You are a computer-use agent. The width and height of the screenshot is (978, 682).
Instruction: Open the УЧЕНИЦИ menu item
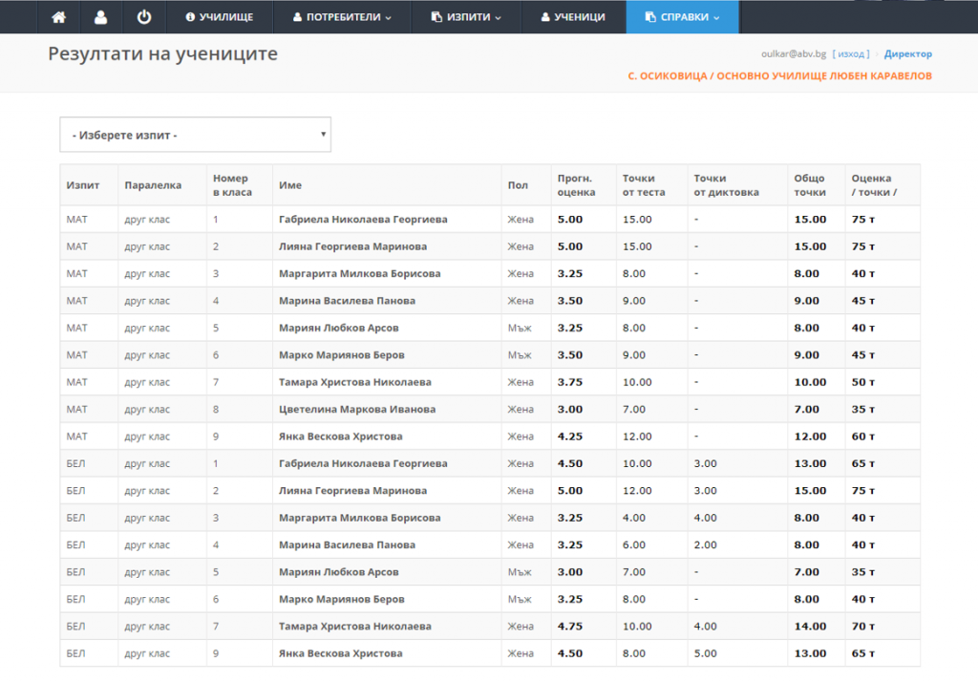[x=573, y=17]
